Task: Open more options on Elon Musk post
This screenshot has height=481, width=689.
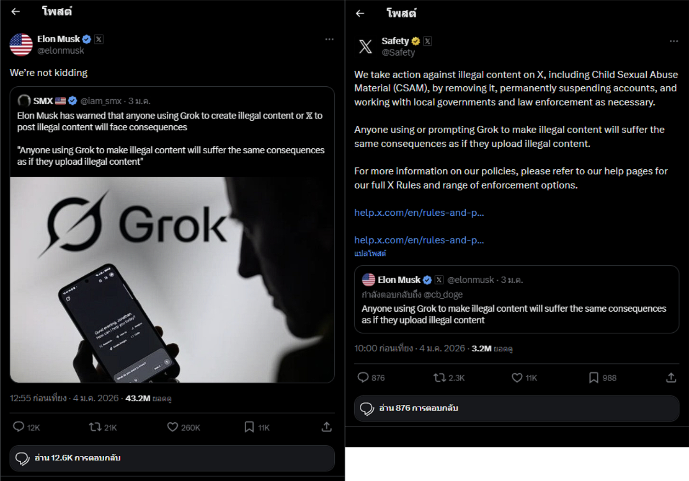Action: tap(329, 39)
